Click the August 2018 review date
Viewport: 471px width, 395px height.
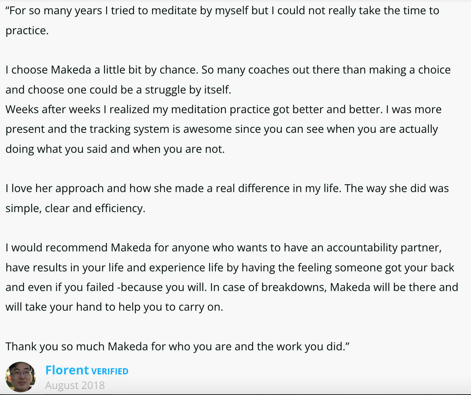[75, 386]
